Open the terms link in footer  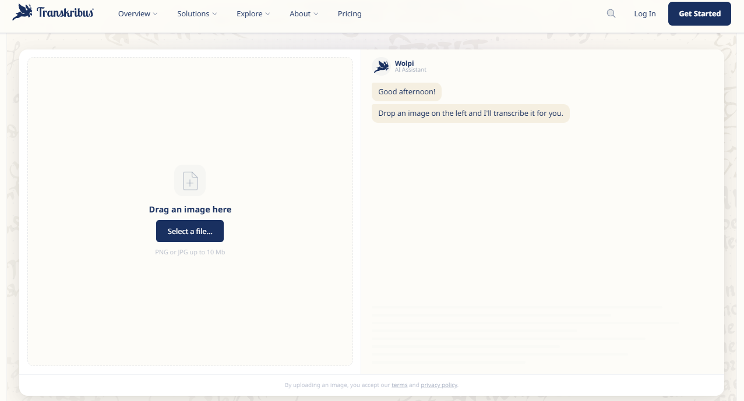click(399, 385)
